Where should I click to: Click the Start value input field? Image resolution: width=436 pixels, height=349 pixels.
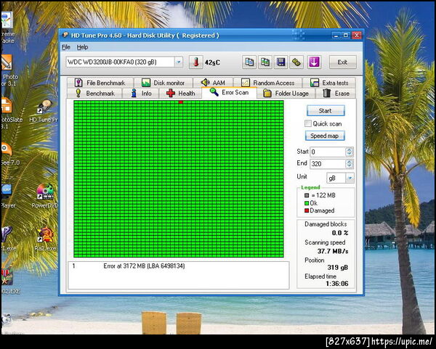coord(328,152)
